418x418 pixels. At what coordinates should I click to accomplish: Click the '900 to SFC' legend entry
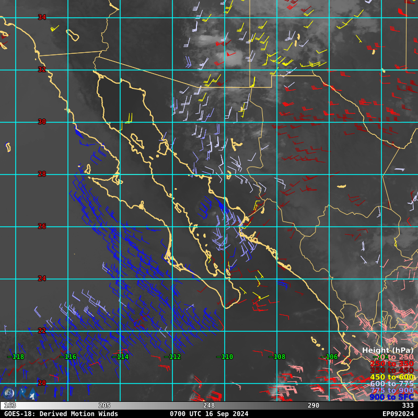[392, 397]
